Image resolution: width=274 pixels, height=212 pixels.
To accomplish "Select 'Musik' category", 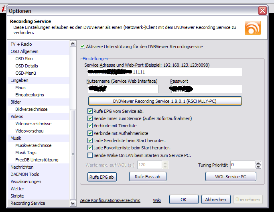I will (x=39, y=138).
